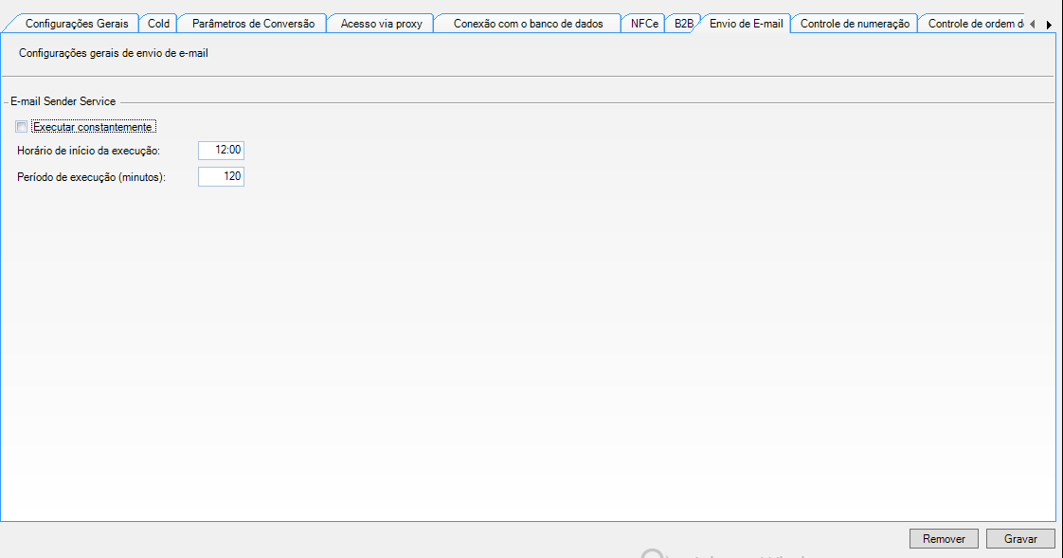
Task: Enable Executar constantemente checkbox
Action: [x=22, y=127]
